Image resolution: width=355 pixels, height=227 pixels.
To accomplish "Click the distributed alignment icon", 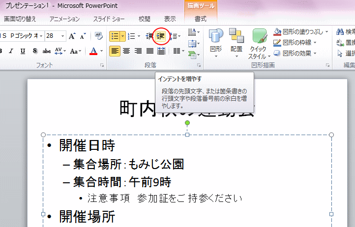I will click(161, 51).
